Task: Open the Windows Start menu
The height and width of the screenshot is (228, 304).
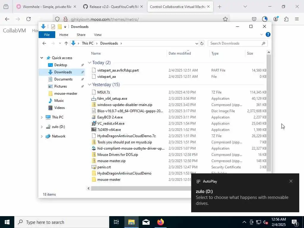Action: (x=7, y=222)
